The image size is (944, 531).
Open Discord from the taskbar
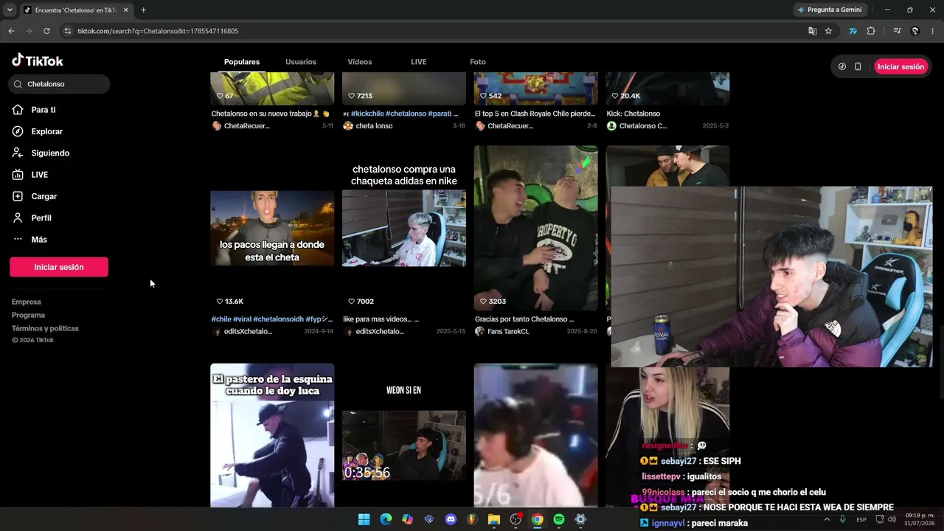point(451,519)
